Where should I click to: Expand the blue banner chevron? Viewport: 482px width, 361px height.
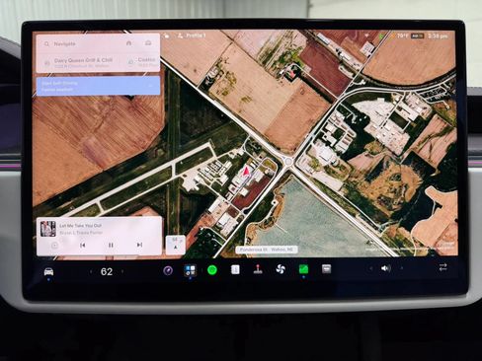pyautogui.click(x=151, y=86)
